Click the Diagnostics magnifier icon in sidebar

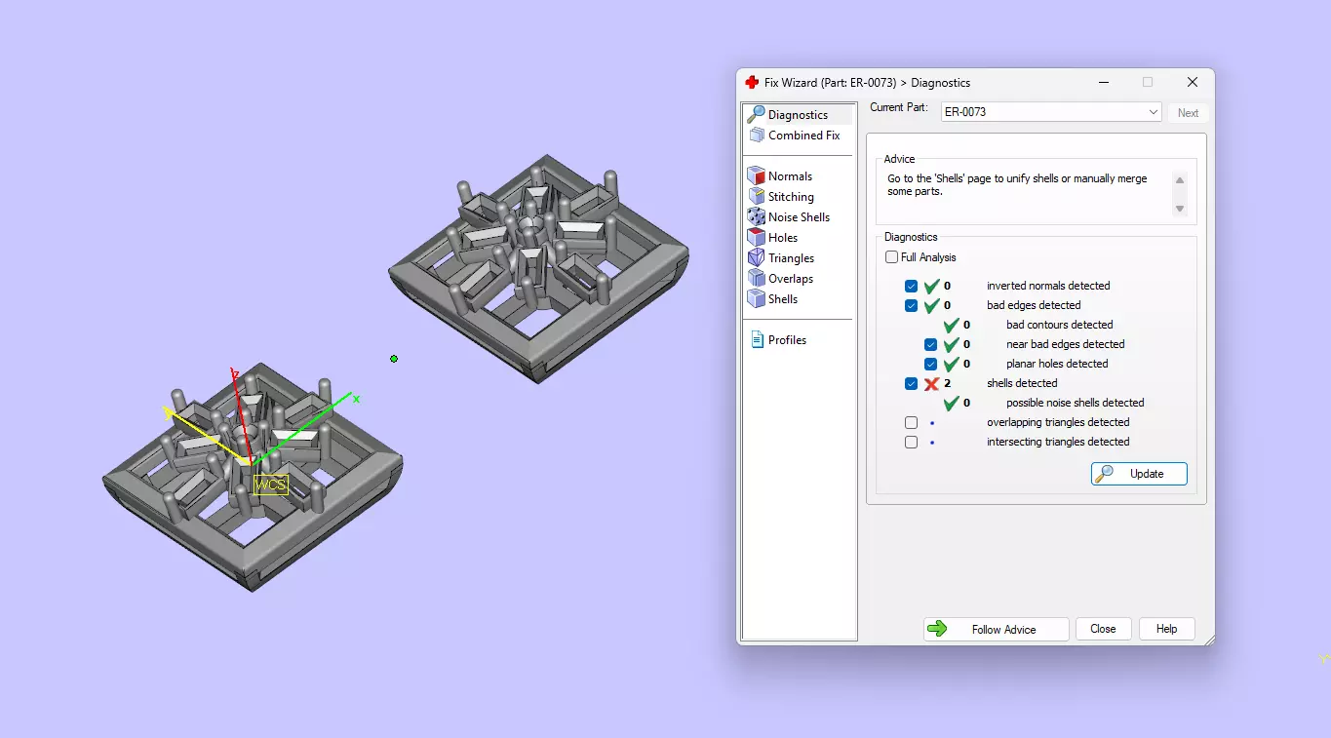tap(756, 114)
